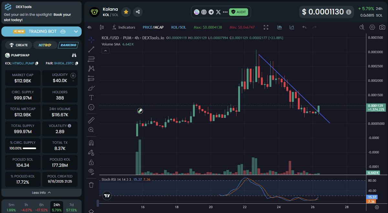Select the 24h performance tab
This screenshot has width=388, height=213.
57,208
